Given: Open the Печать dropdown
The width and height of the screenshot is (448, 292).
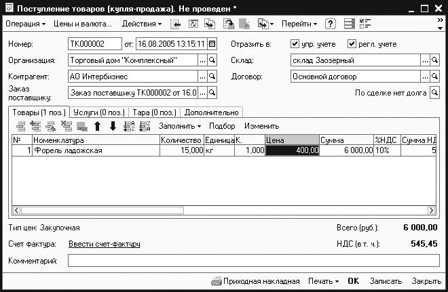Looking at the screenshot, I should [x=323, y=281].
